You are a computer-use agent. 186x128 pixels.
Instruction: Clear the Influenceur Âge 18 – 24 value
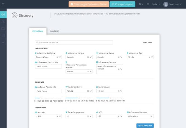149,57
